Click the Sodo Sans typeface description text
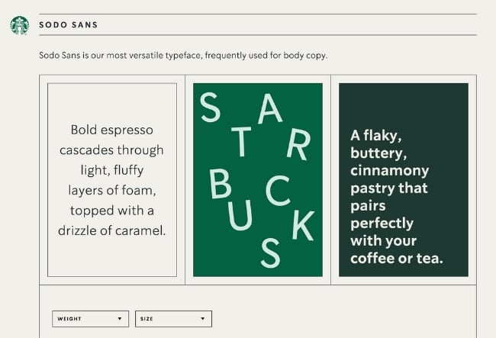This screenshot has height=338, width=496. [x=183, y=56]
